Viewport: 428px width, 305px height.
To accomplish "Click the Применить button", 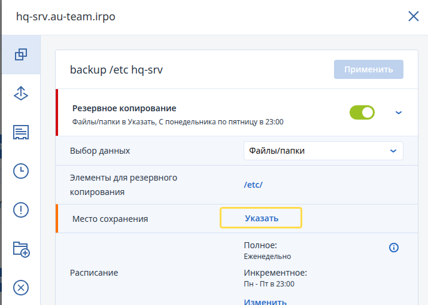I will (x=369, y=69).
